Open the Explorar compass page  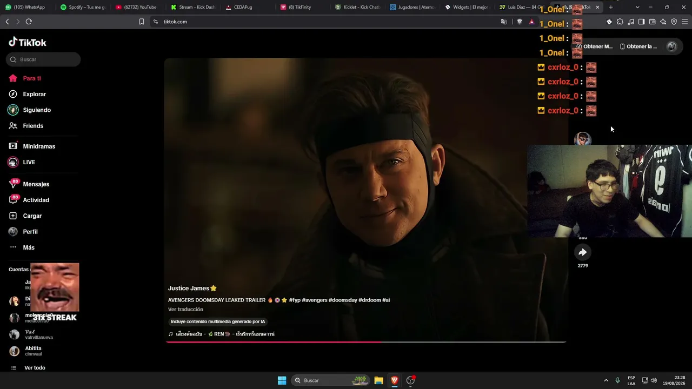(x=27, y=94)
